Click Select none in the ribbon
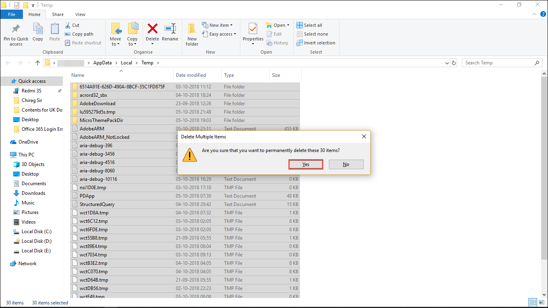 coord(312,34)
